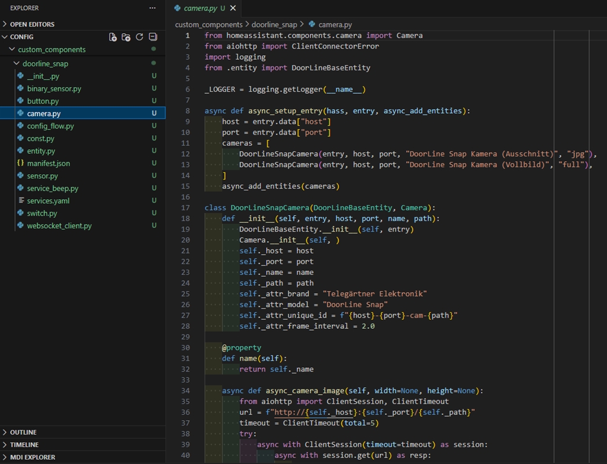
Task: Expand the Outline panel
Action: click(x=23, y=433)
